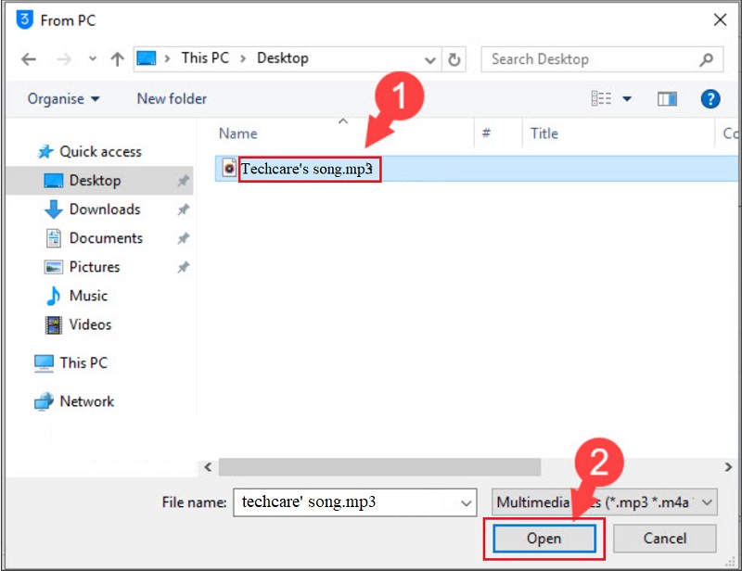The width and height of the screenshot is (742, 571).
Task: Open the help question mark icon
Action: click(x=710, y=98)
